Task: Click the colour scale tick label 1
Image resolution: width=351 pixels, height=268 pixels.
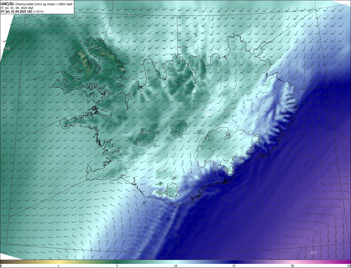Action: coord(59,266)
